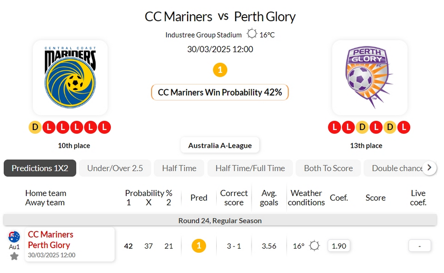Open the Half Time tab

pos(179,168)
